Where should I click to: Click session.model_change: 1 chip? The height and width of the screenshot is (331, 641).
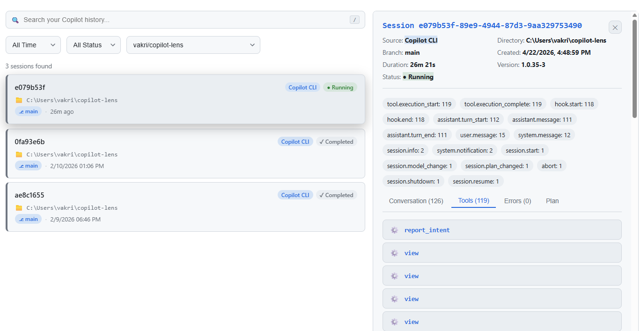(420, 166)
